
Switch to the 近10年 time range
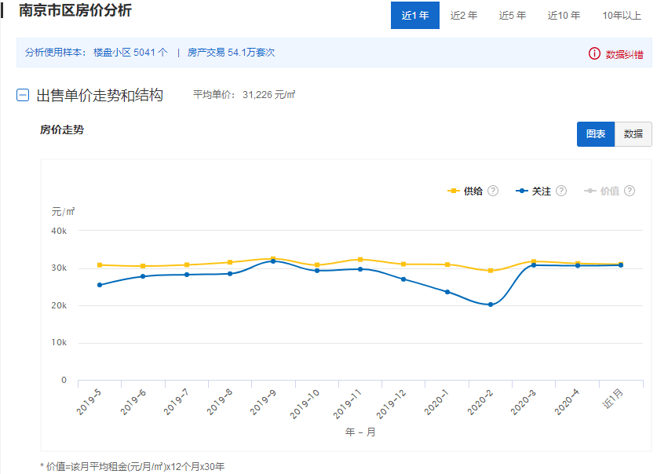pyautogui.click(x=564, y=16)
